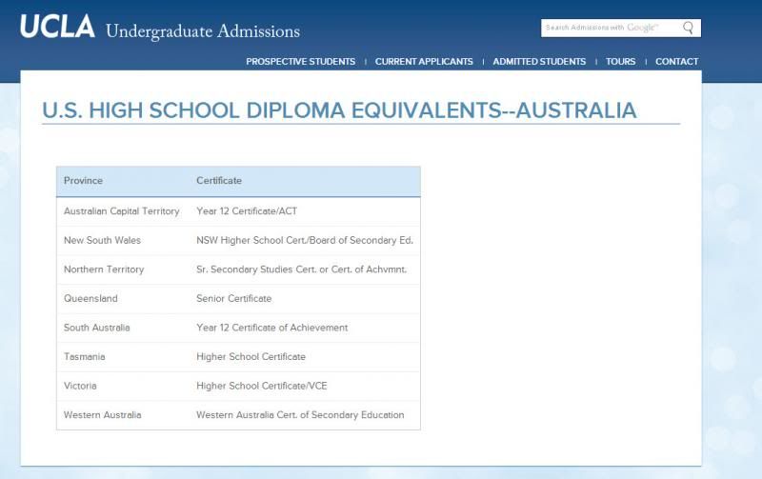This screenshot has width=762, height=479.
Task: Select Year 12 Certificate/ACT cell
Action: point(247,211)
